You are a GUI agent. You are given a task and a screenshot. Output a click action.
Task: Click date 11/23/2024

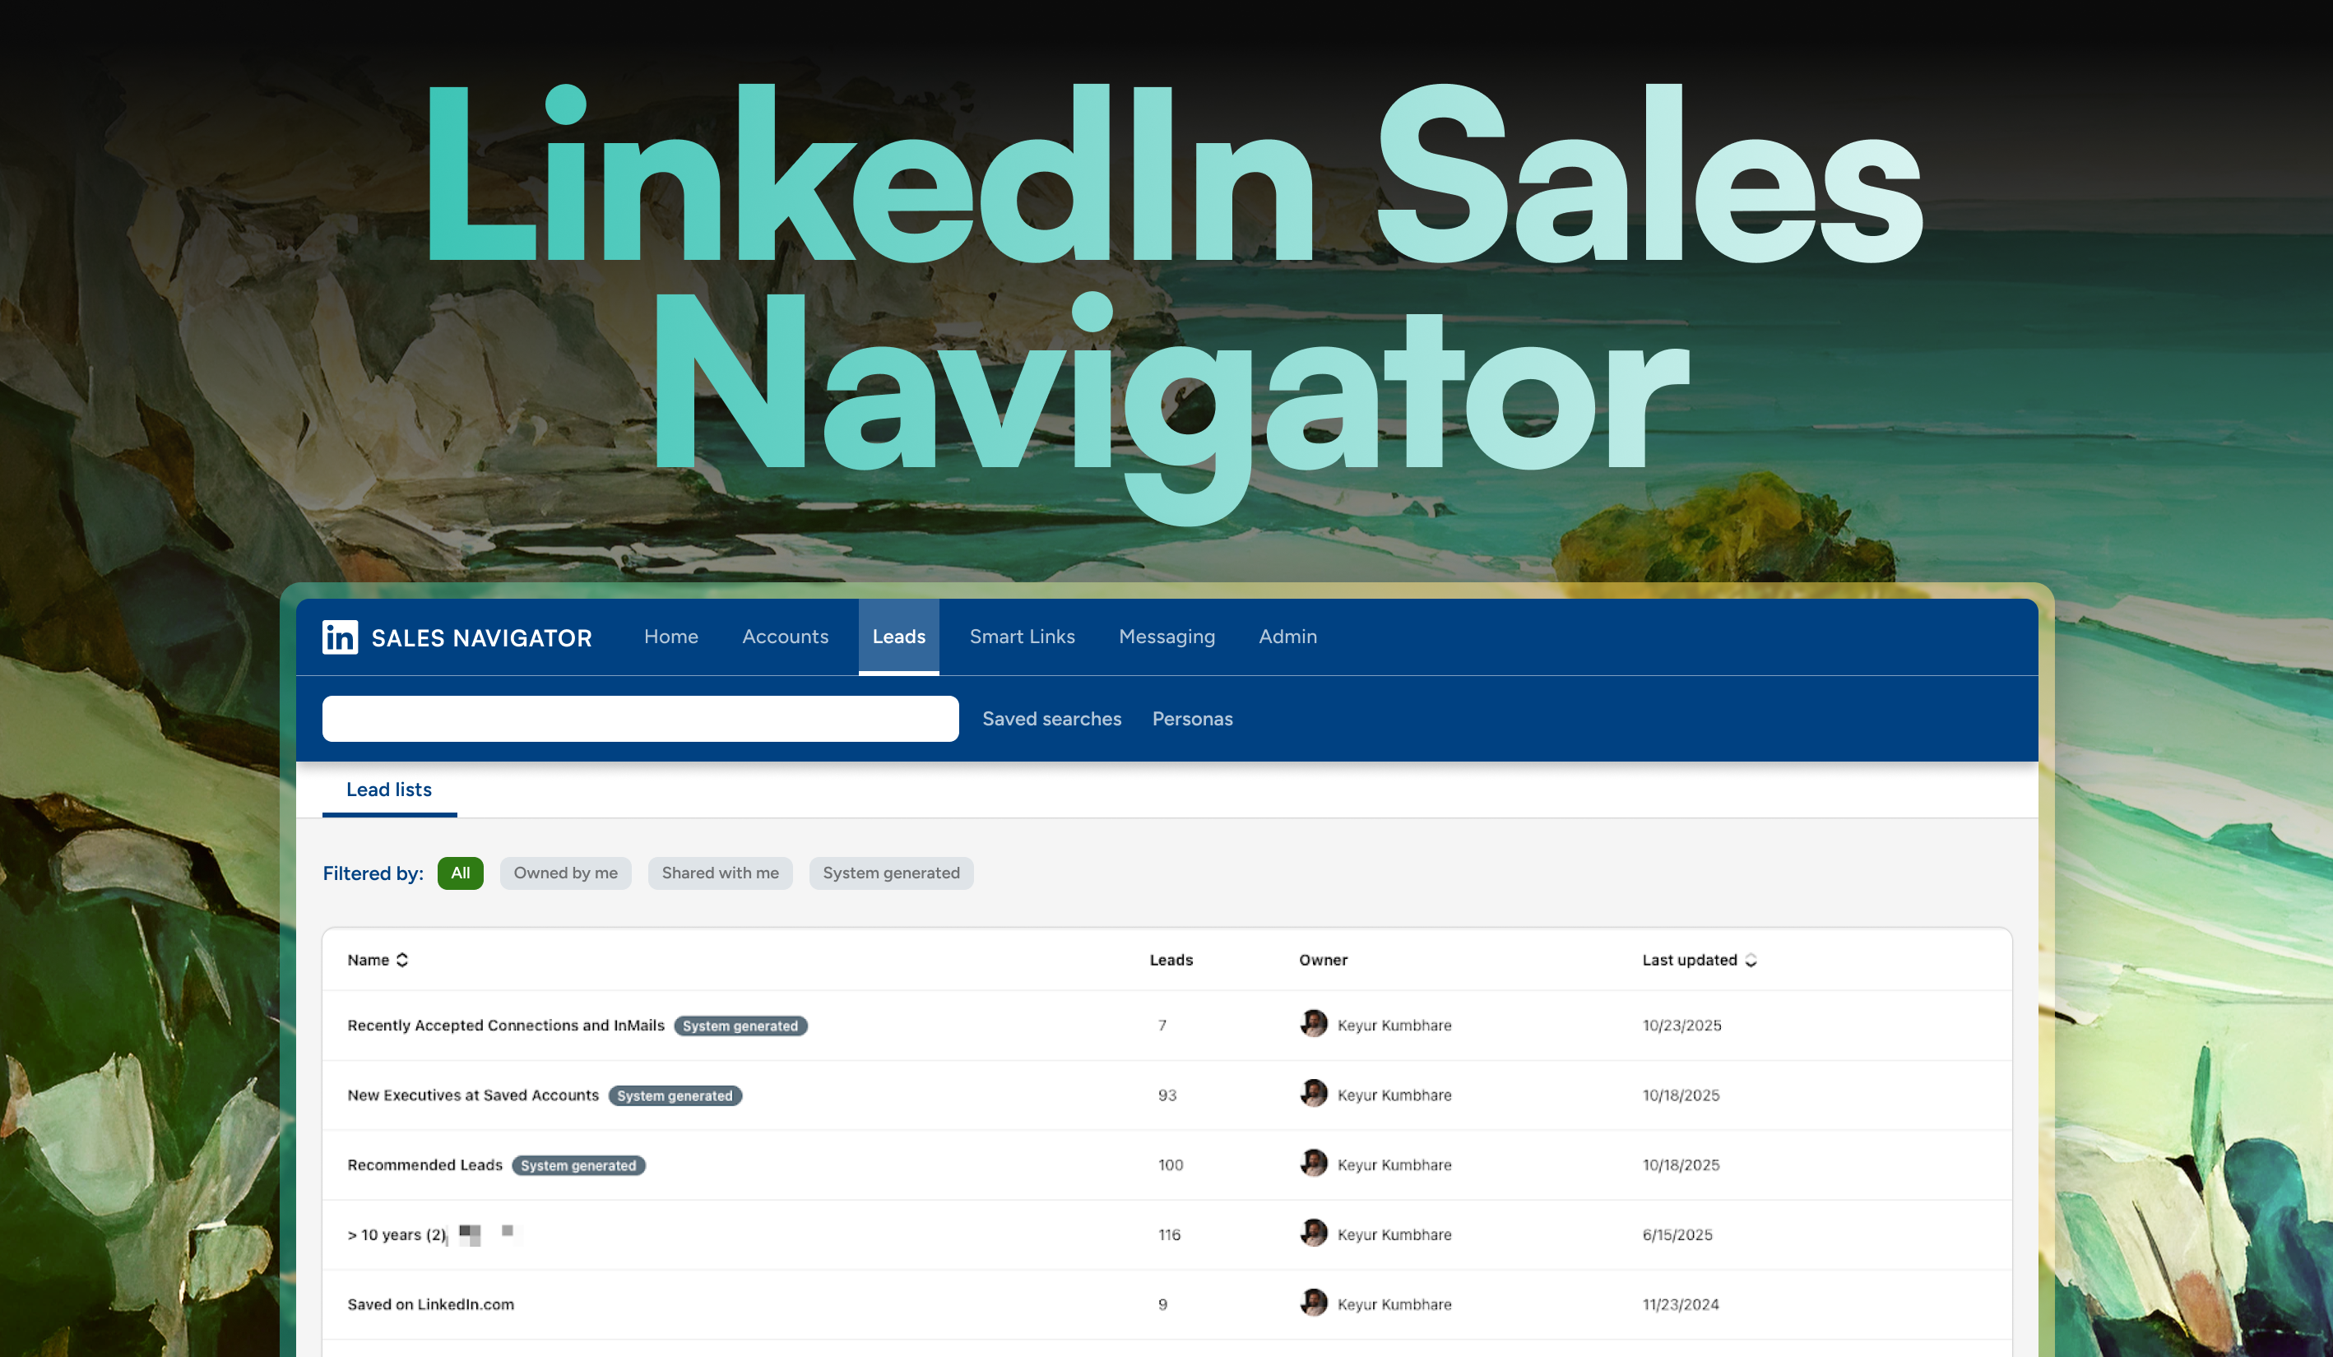coord(1681,1304)
